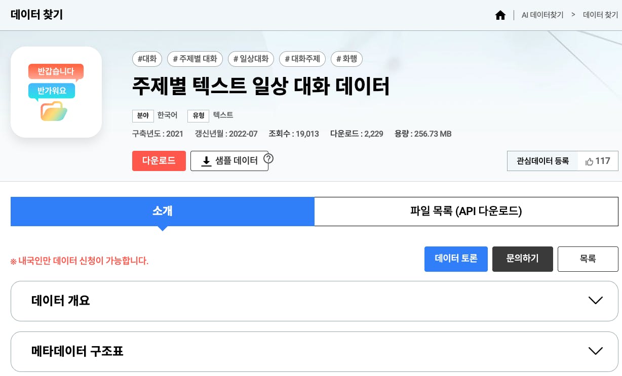622x376 pixels.
Task: Go to home via house icon
Action: (x=500, y=15)
